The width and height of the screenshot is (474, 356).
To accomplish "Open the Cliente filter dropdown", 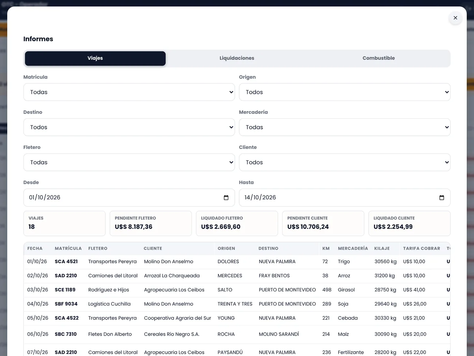I will coord(345,162).
